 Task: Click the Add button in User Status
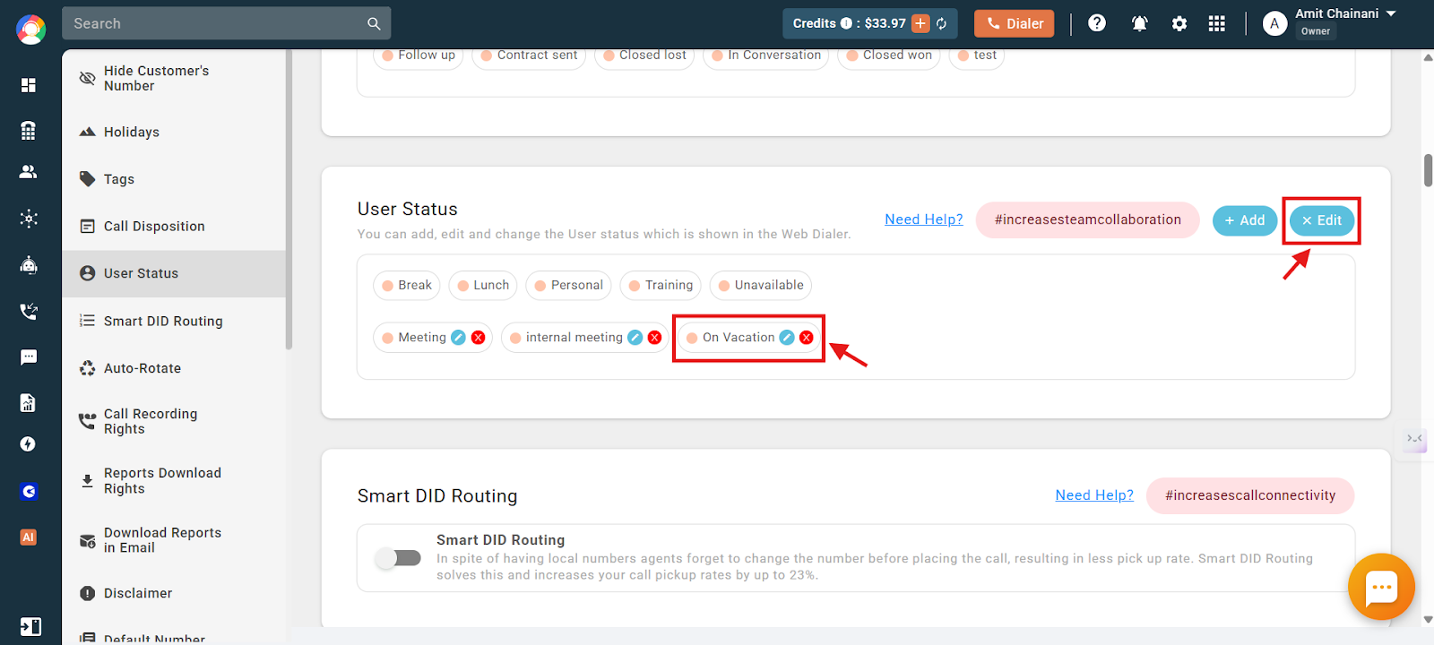point(1245,220)
